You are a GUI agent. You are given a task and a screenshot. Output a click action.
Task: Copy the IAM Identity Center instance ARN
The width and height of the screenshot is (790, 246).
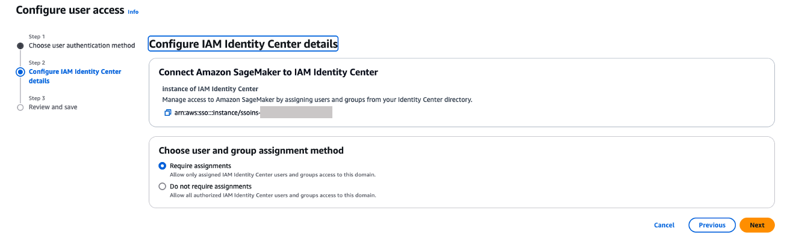(167, 113)
